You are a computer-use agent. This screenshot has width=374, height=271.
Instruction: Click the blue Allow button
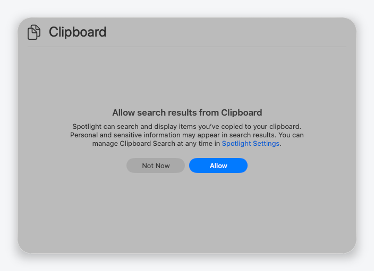point(218,165)
